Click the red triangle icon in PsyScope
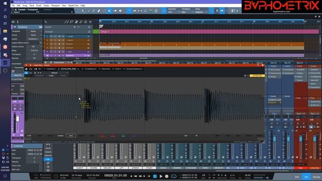322x181 pixels. coord(102,136)
